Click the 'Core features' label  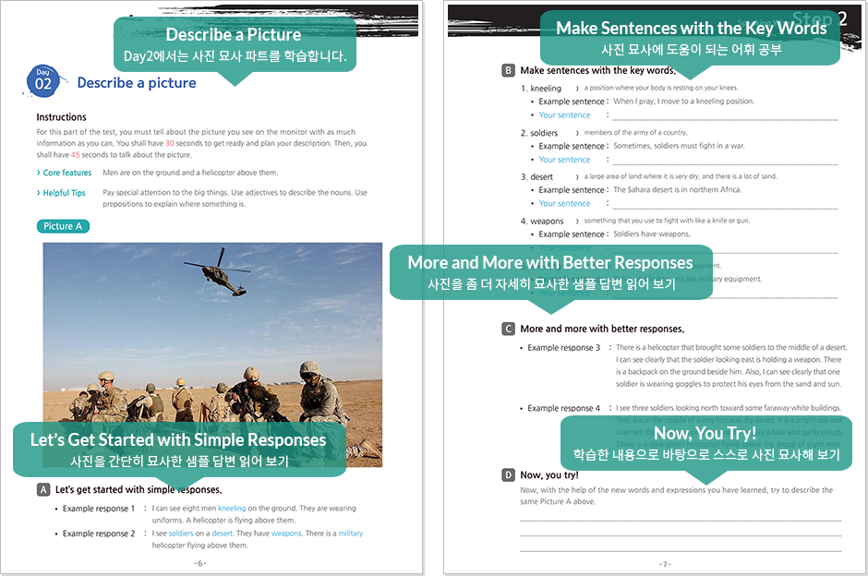coord(67,173)
